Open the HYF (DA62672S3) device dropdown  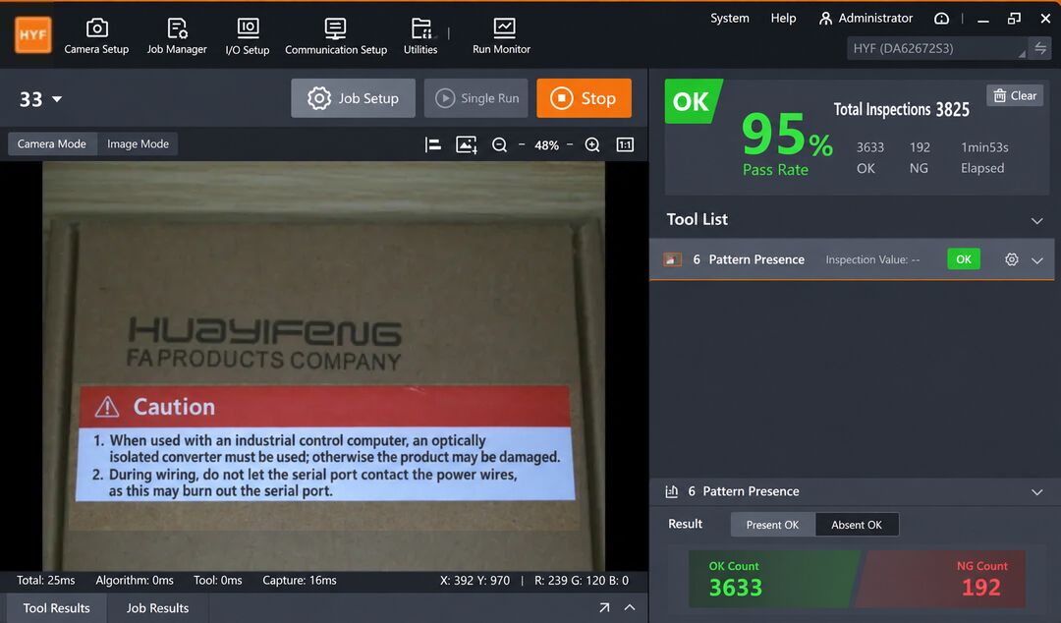pyautogui.click(x=937, y=48)
